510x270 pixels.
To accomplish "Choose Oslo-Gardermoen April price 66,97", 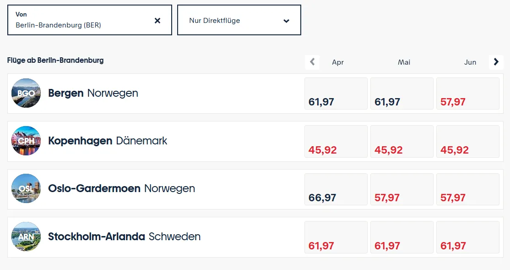I will (x=336, y=189).
